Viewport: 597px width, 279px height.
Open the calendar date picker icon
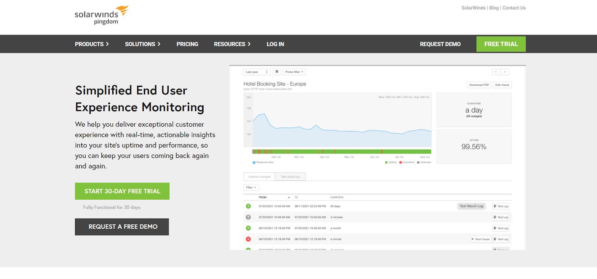click(277, 72)
